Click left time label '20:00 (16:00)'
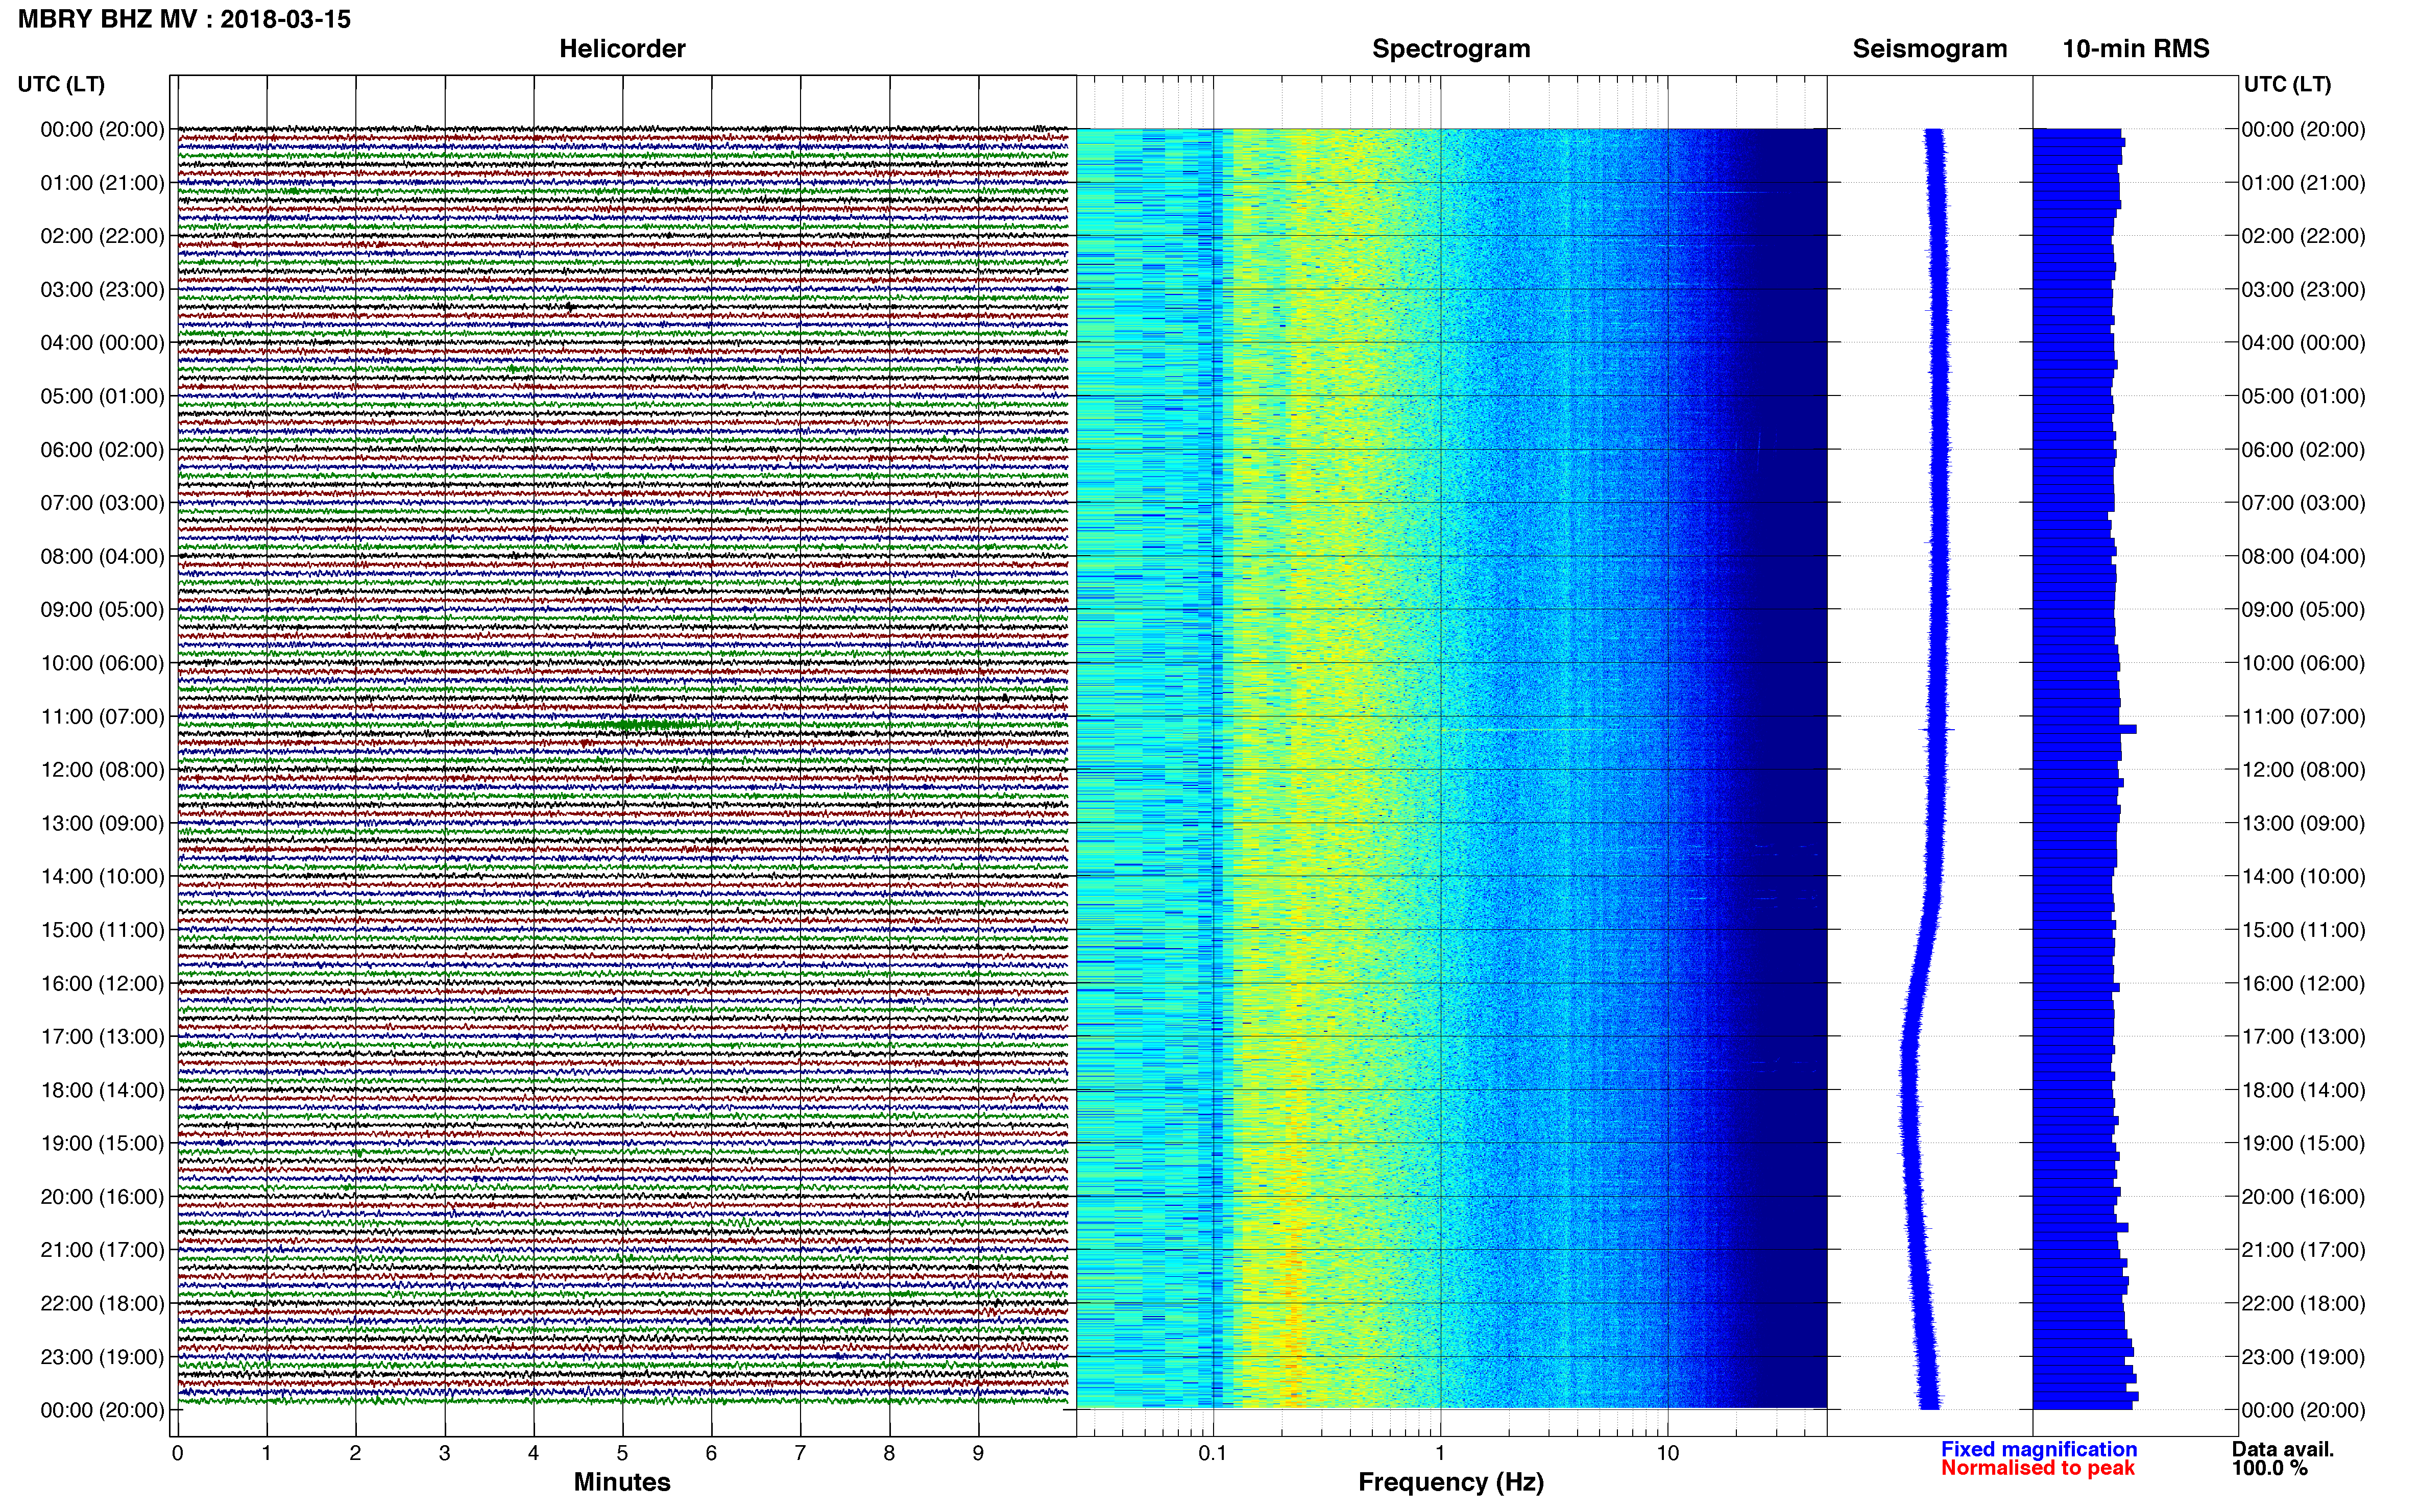 [102, 1197]
